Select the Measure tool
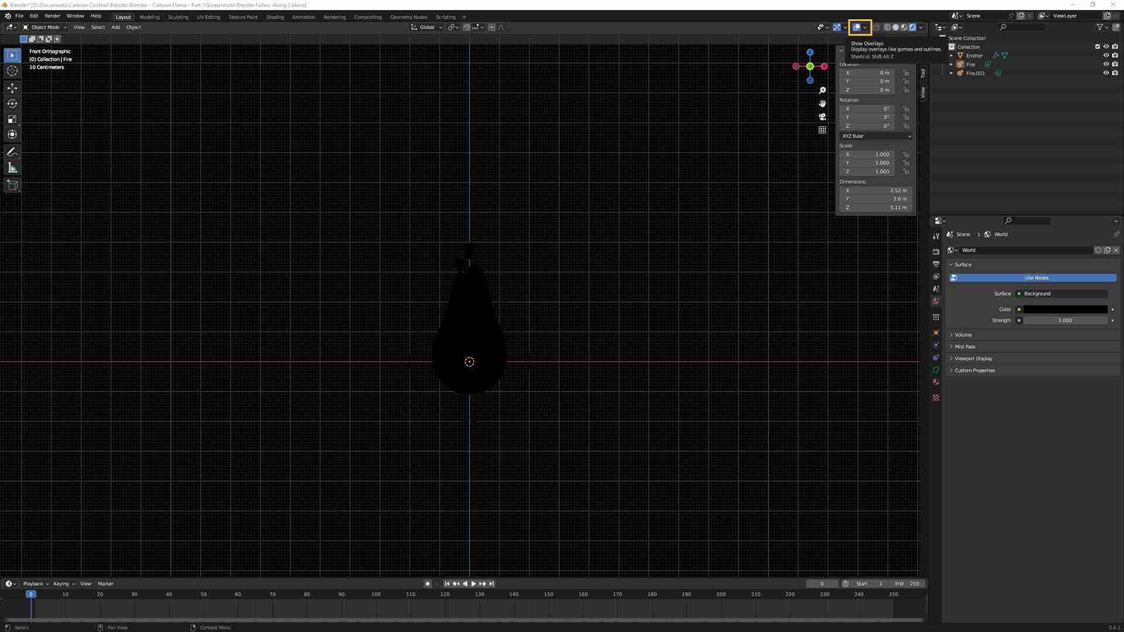Viewport: 1124px width, 632px height. pyautogui.click(x=12, y=169)
